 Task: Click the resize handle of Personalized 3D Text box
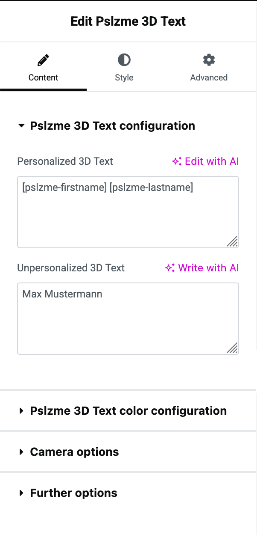pyautogui.click(x=232, y=241)
